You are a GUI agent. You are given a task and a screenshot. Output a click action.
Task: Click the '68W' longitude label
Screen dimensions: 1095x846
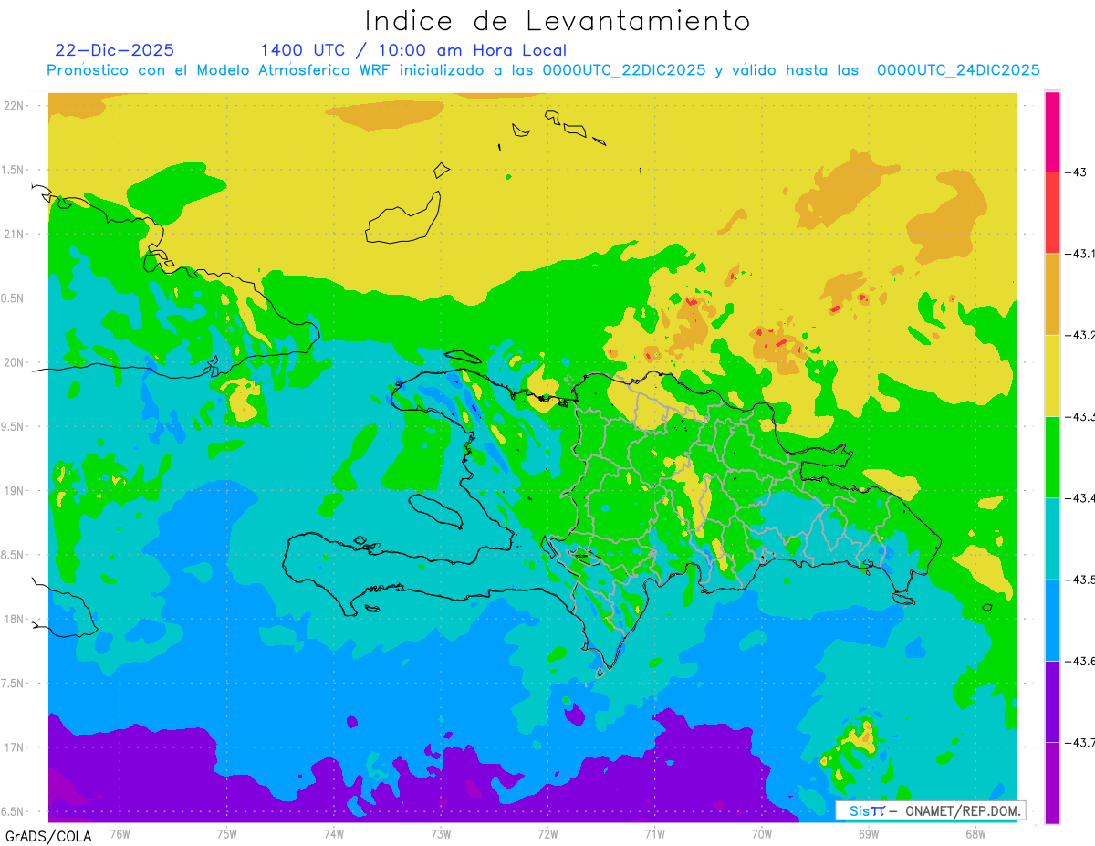coord(975,833)
